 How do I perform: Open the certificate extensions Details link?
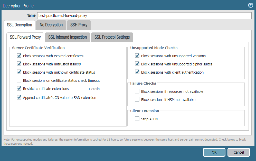click(94, 89)
